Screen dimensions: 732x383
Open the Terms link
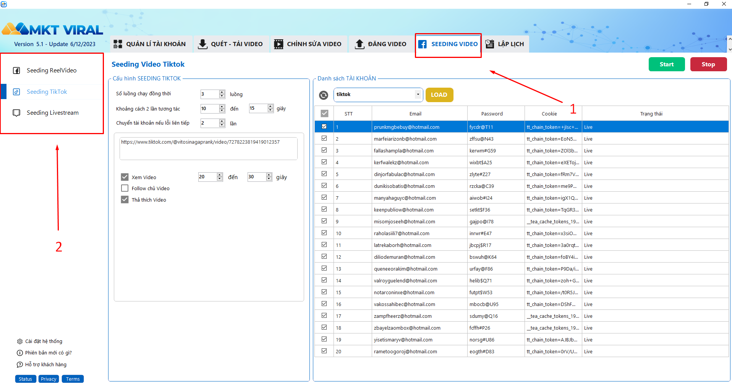[73, 379]
